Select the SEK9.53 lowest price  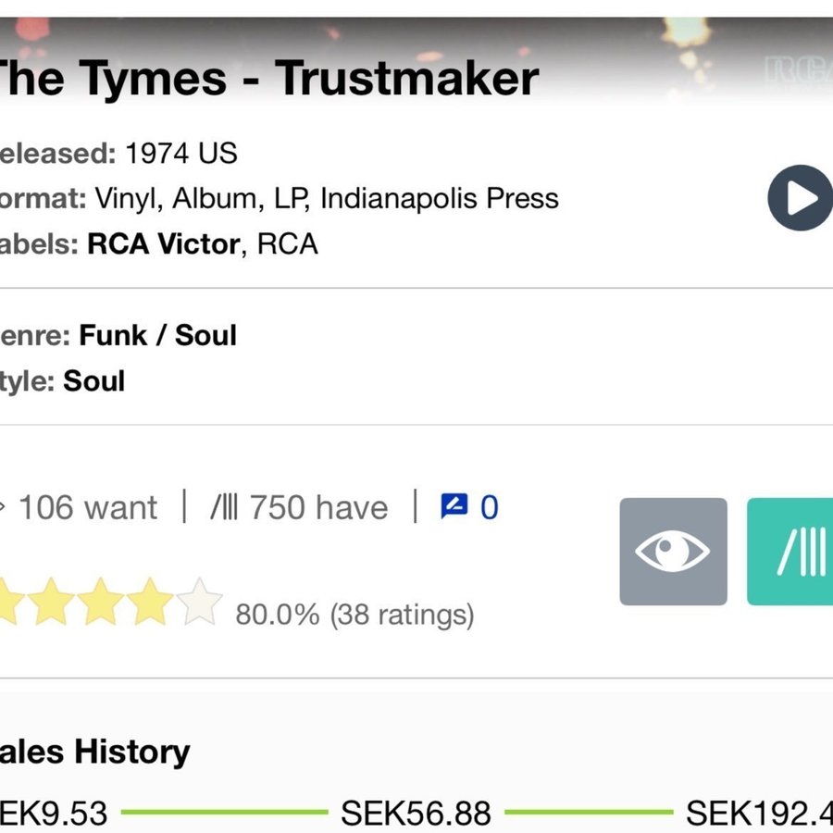click(53, 813)
